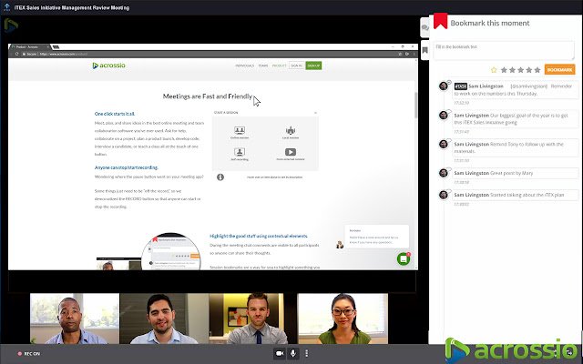The image size is (583, 364).
Task: Open the bookmarks panel tab icon
Action: click(425, 50)
